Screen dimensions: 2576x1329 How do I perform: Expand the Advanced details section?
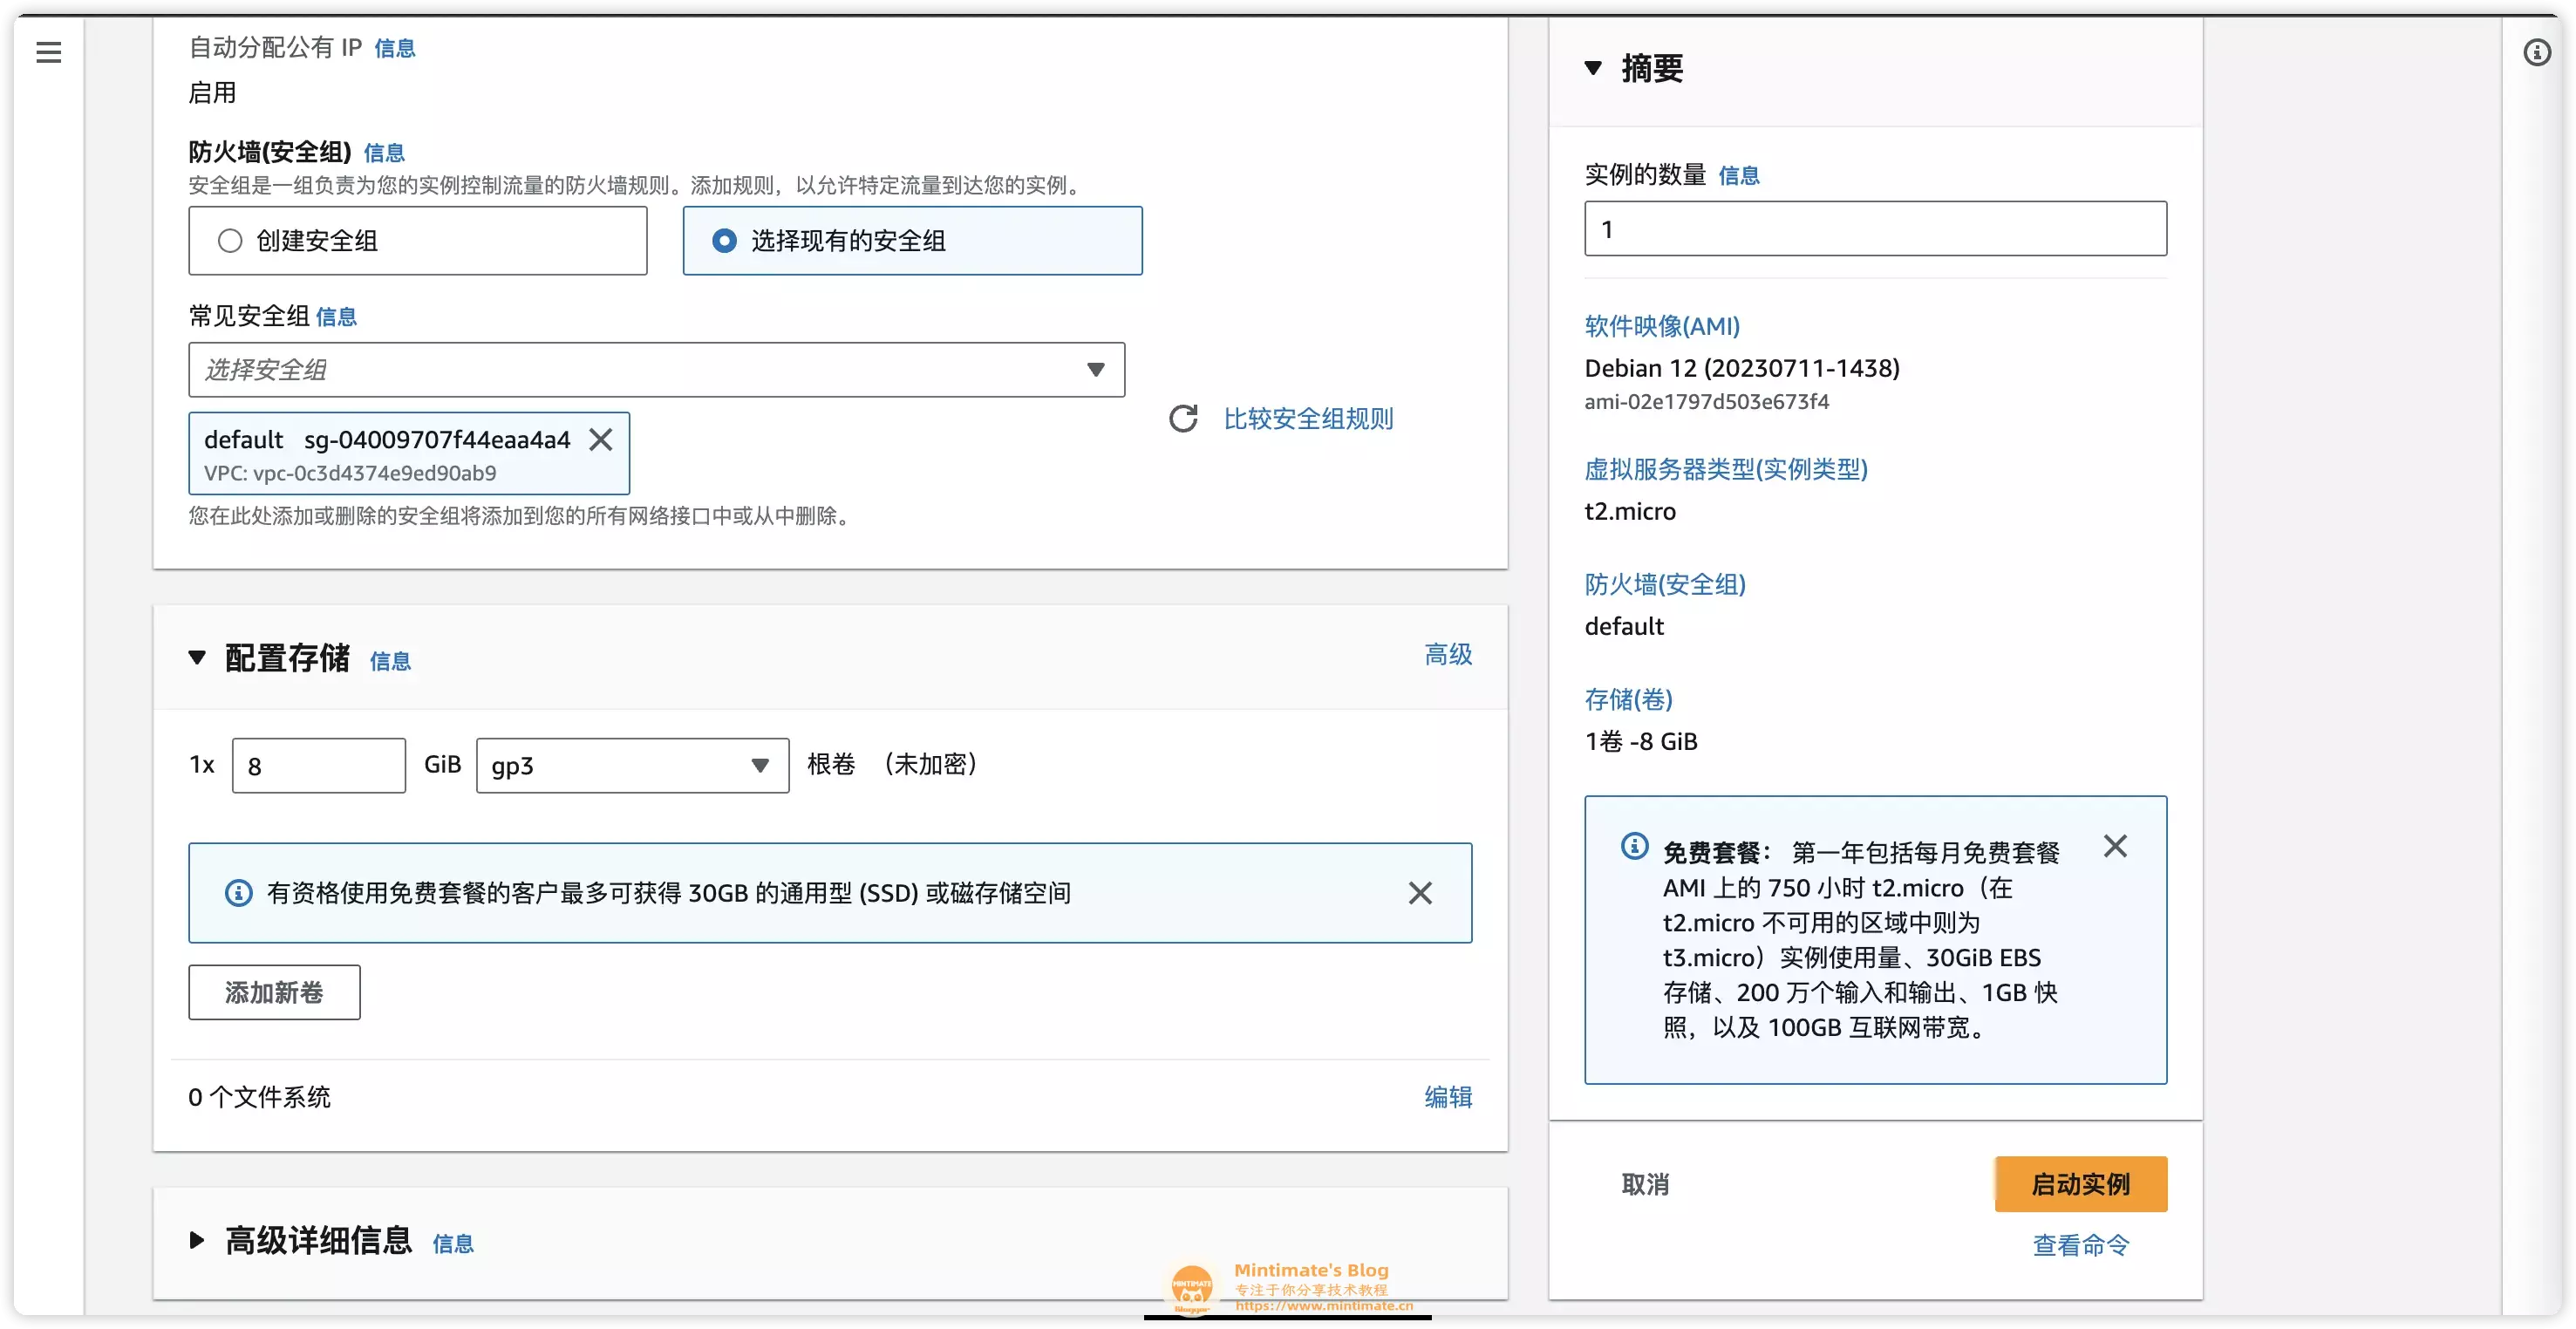tap(197, 1240)
